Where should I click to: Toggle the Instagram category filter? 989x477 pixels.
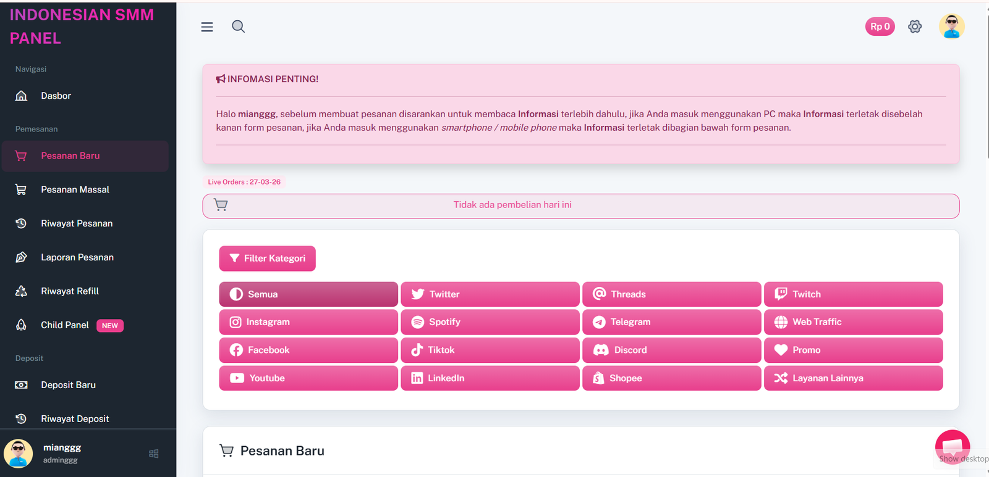click(x=308, y=322)
